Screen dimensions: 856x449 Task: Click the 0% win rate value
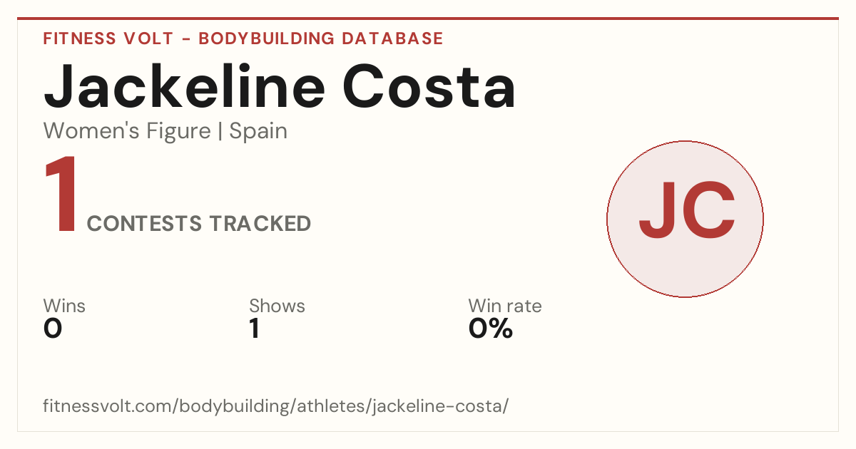[x=491, y=329]
